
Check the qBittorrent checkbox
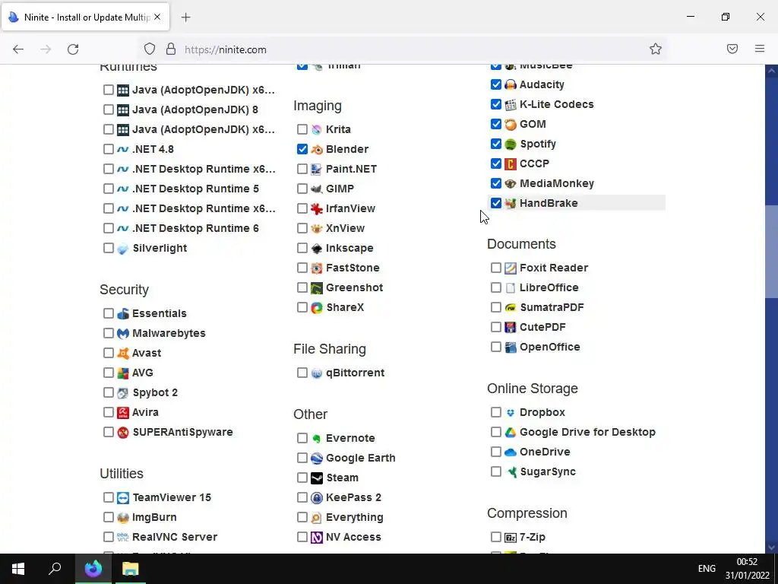(x=302, y=373)
